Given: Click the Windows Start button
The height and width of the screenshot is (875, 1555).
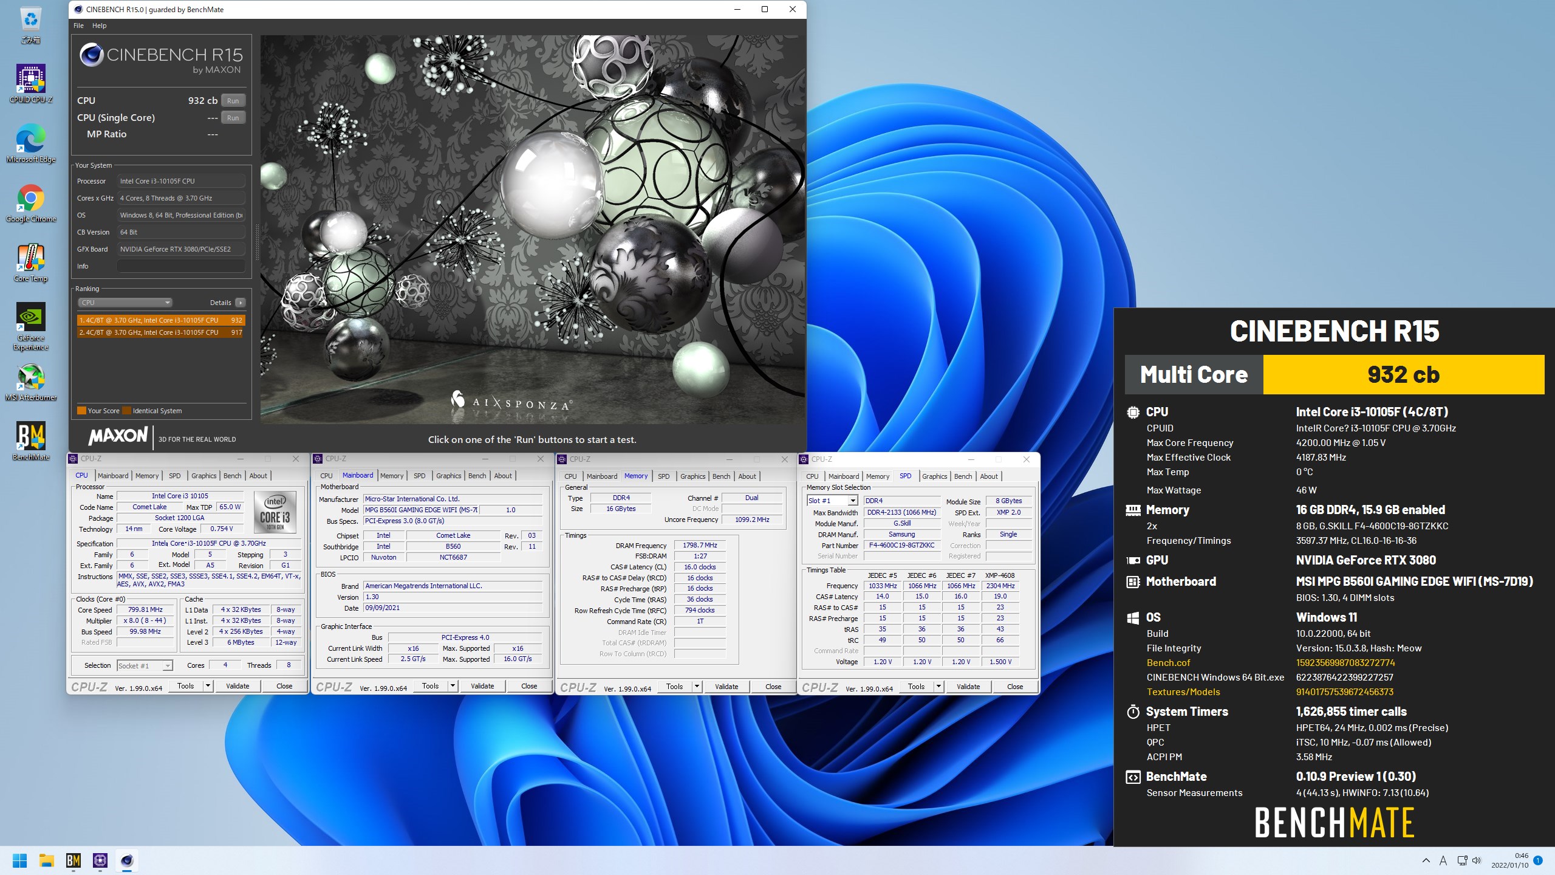Looking at the screenshot, I should pyautogui.click(x=19, y=860).
